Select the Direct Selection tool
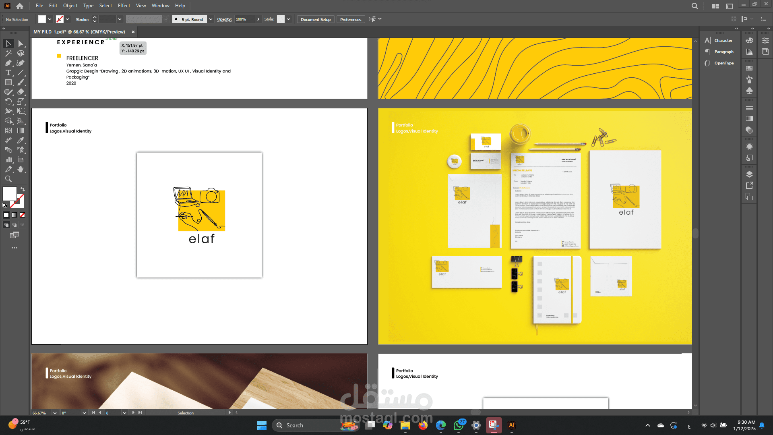The height and width of the screenshot is (435, 773). click(x=21, y=43)
